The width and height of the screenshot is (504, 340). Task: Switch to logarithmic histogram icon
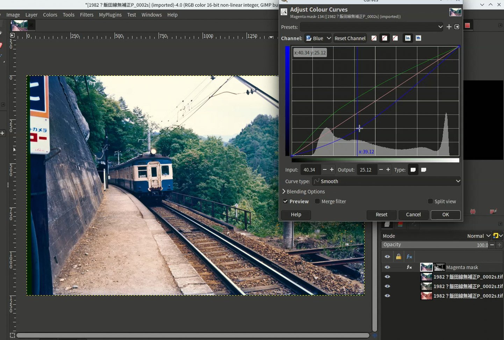click(x=418, y=38)
